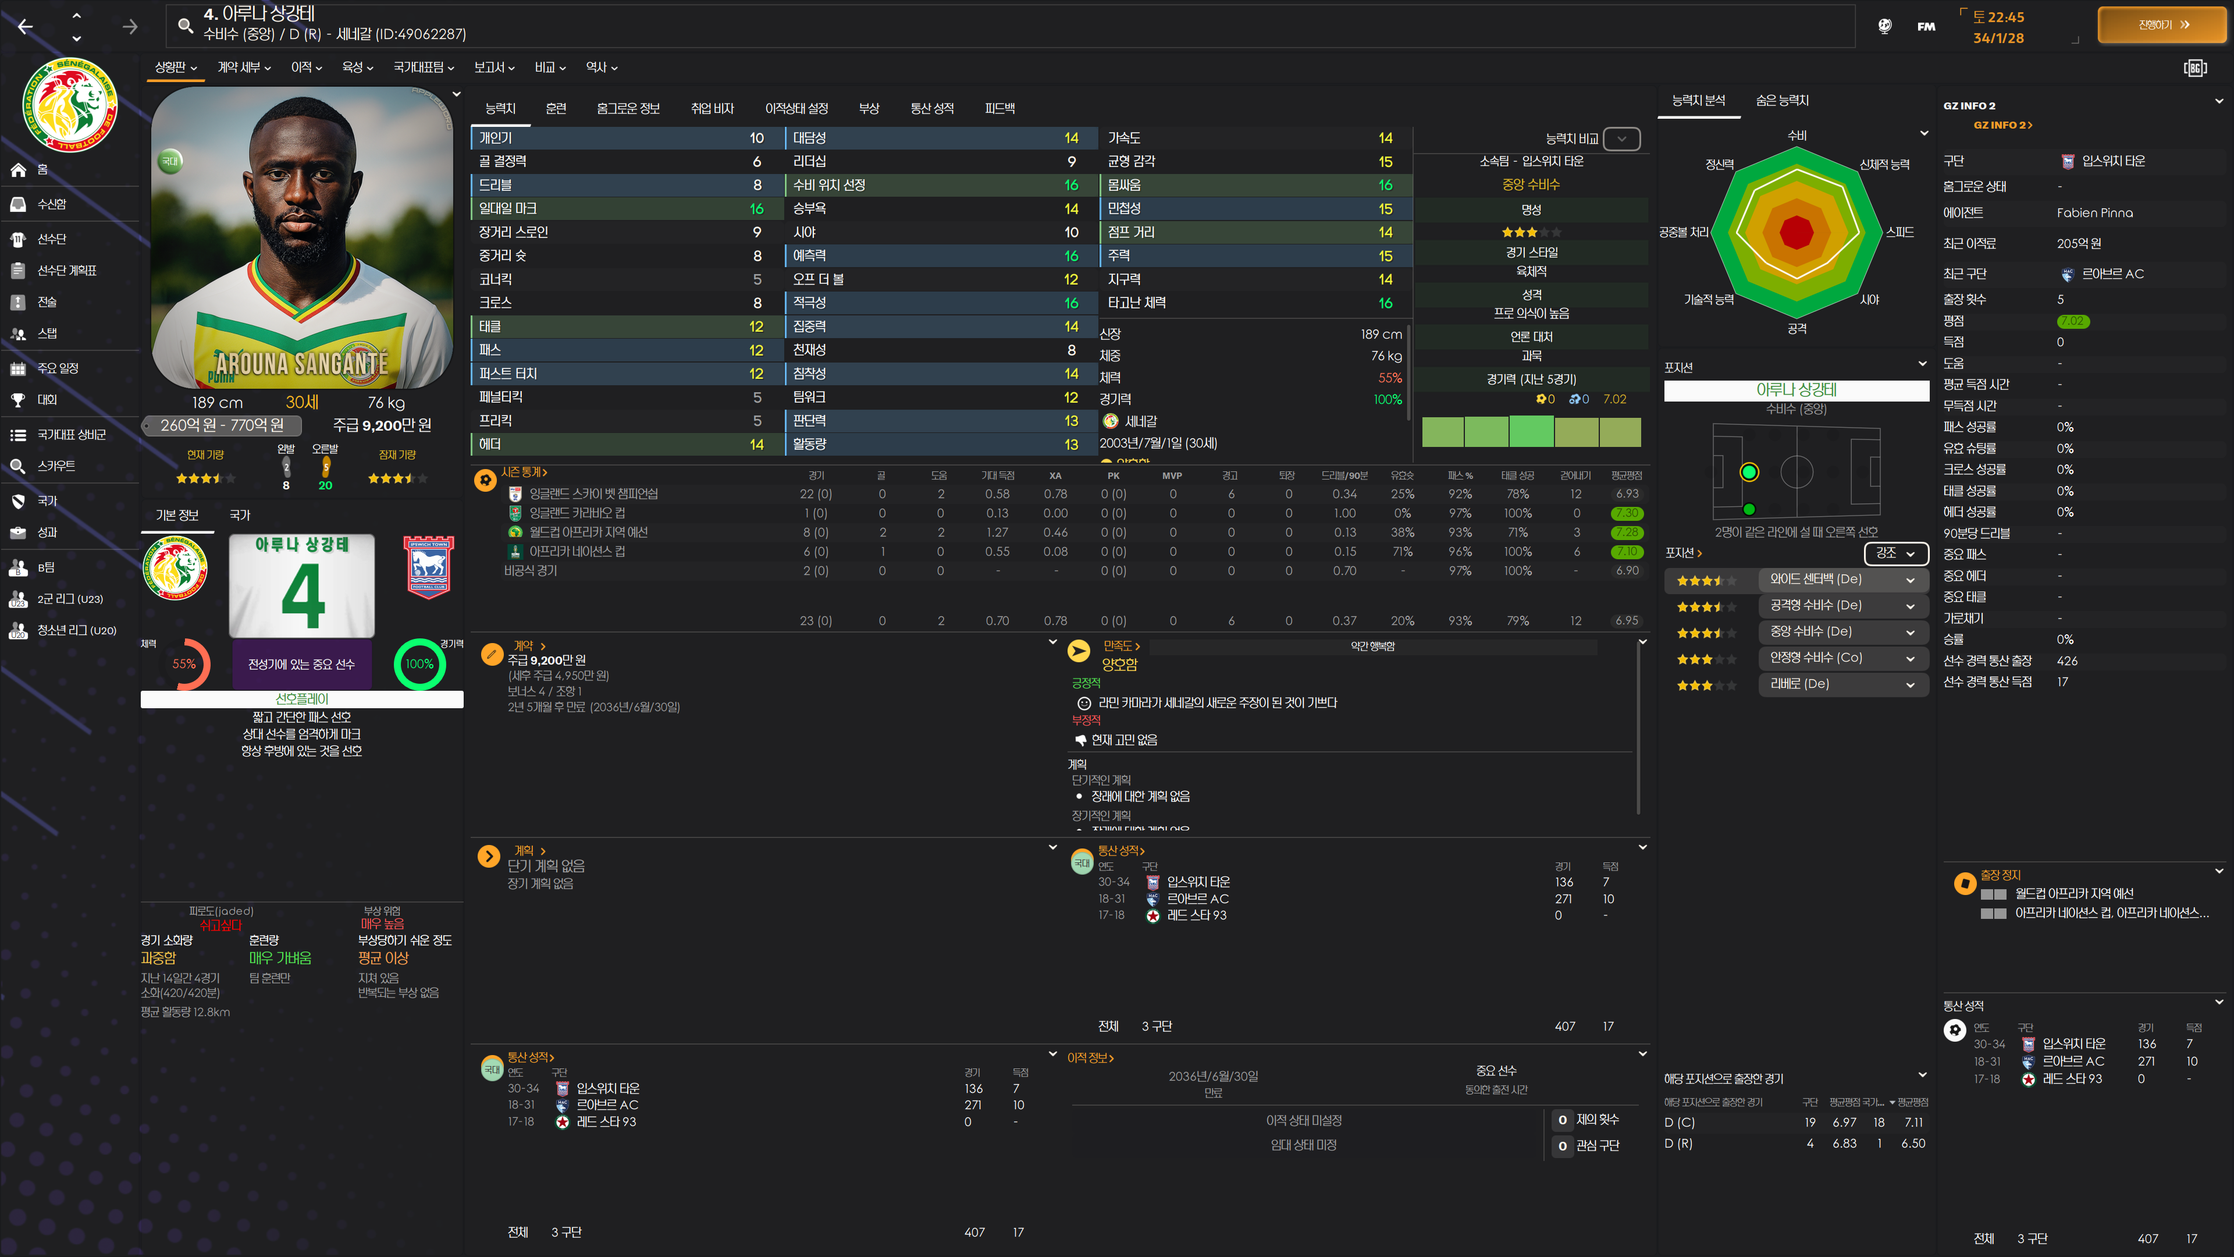Screen dimensions: 2234x1257
Task: Open the Scouting sidebar icon
Action: click(x=18, y=466)
